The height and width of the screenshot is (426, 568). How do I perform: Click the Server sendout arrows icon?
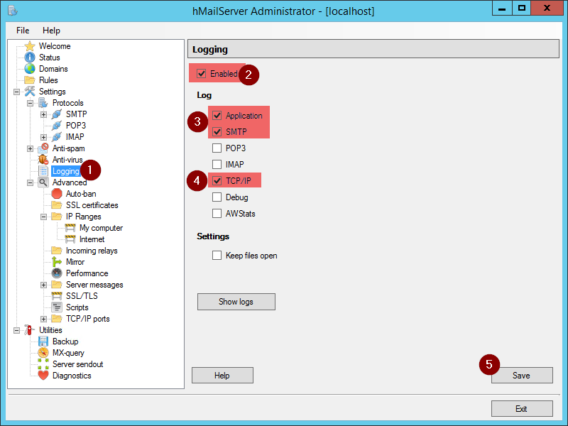(43, 364)
